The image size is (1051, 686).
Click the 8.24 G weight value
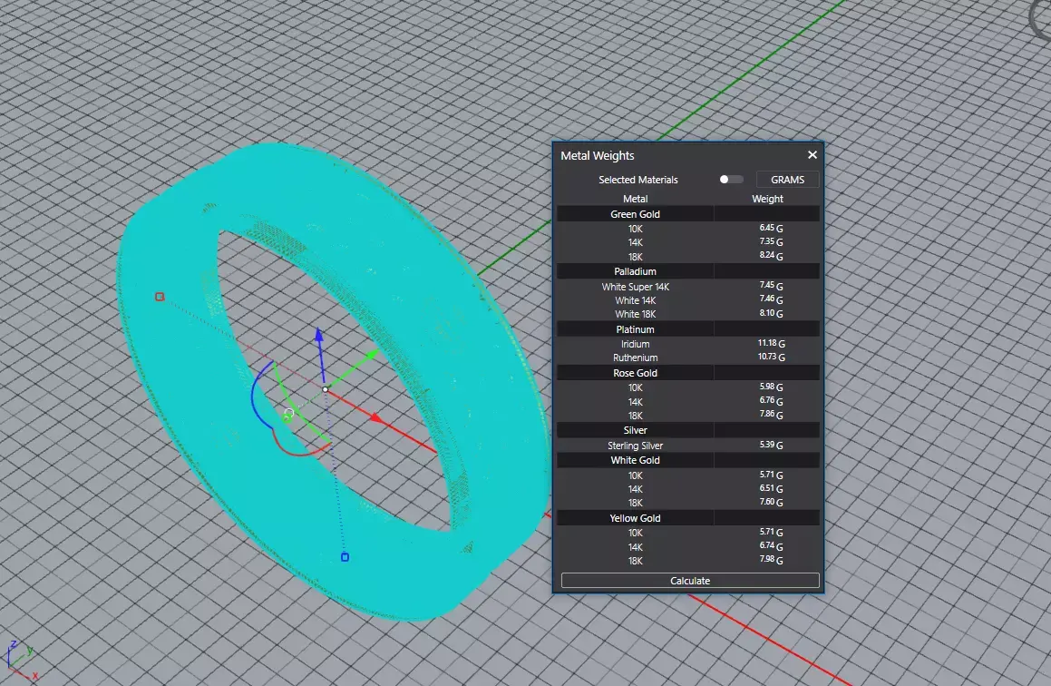pyautogui.click(x=771, y=256)
